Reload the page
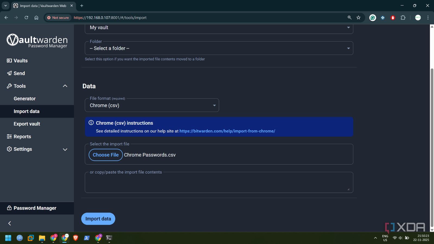The width and height of the screenshot is (434, 244). coord(26,18)
